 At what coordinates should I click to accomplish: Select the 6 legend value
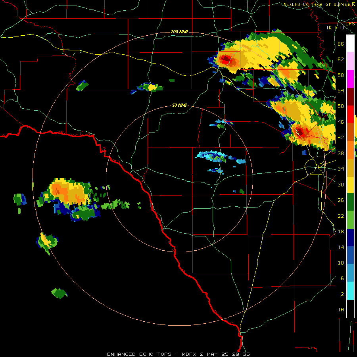point(342,278)
